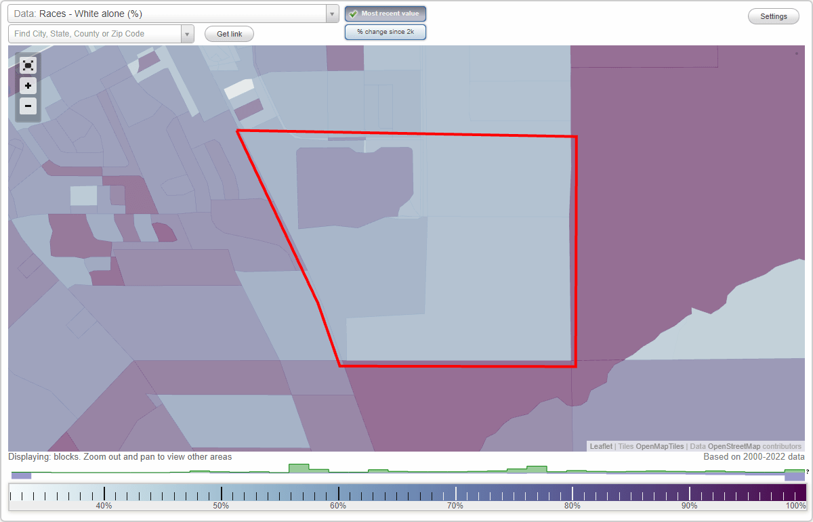
Task: Click the fullscreen map icon
Action: click(x=28, y=65)
